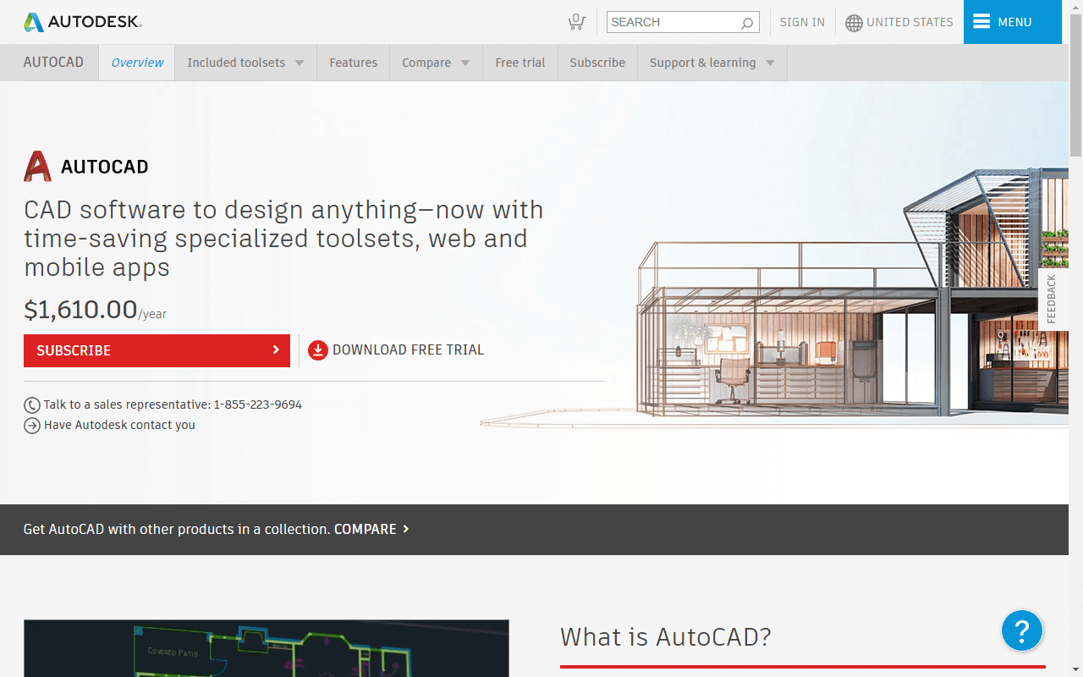The image size is (1083, 677).
Task: Click Have Autodesk contact you link
Action: 119,425
